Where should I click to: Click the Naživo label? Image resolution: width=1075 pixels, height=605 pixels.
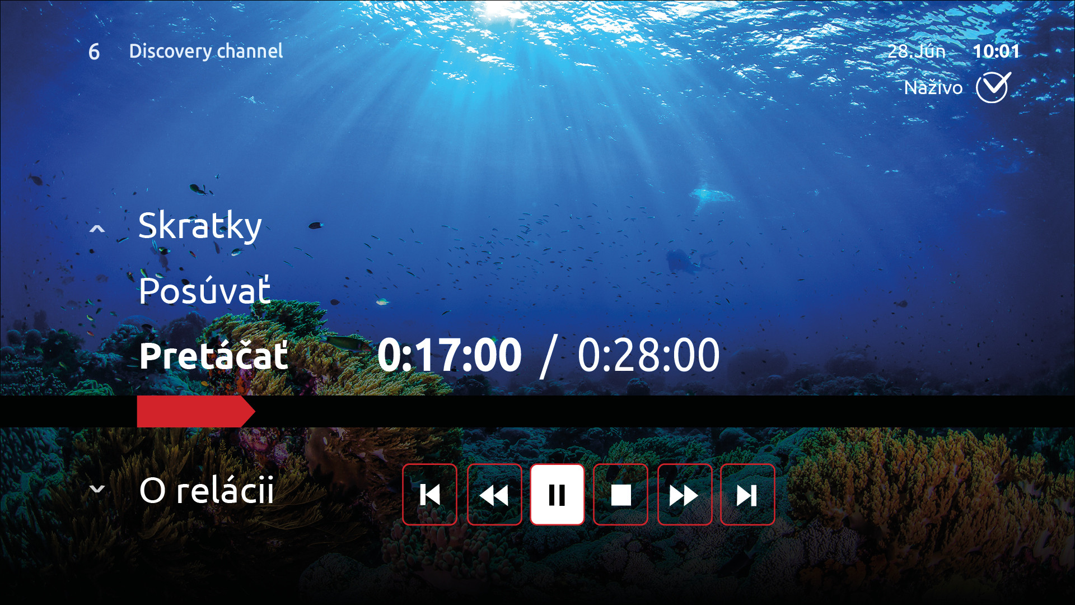pos(933,88)
